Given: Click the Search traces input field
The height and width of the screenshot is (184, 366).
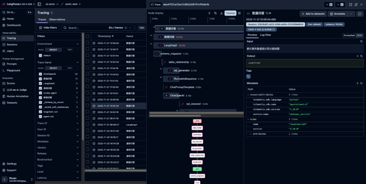Looking at the screenshot, I should click(84, 28).
